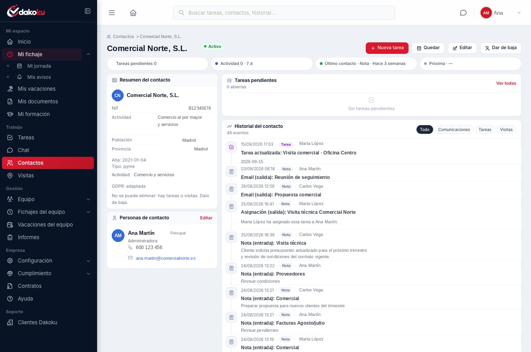This screenshot has height=352, width=531.
Task: Collapse the Mi fichaje section chevron
Action: click(88, 54)
